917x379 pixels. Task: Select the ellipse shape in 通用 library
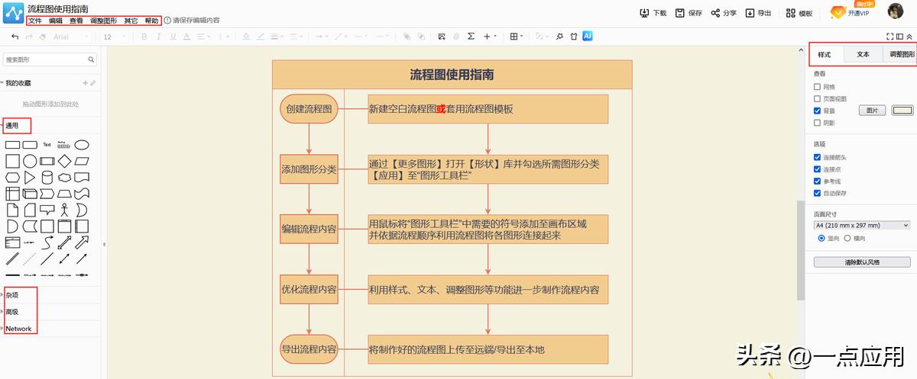(81, 144)
